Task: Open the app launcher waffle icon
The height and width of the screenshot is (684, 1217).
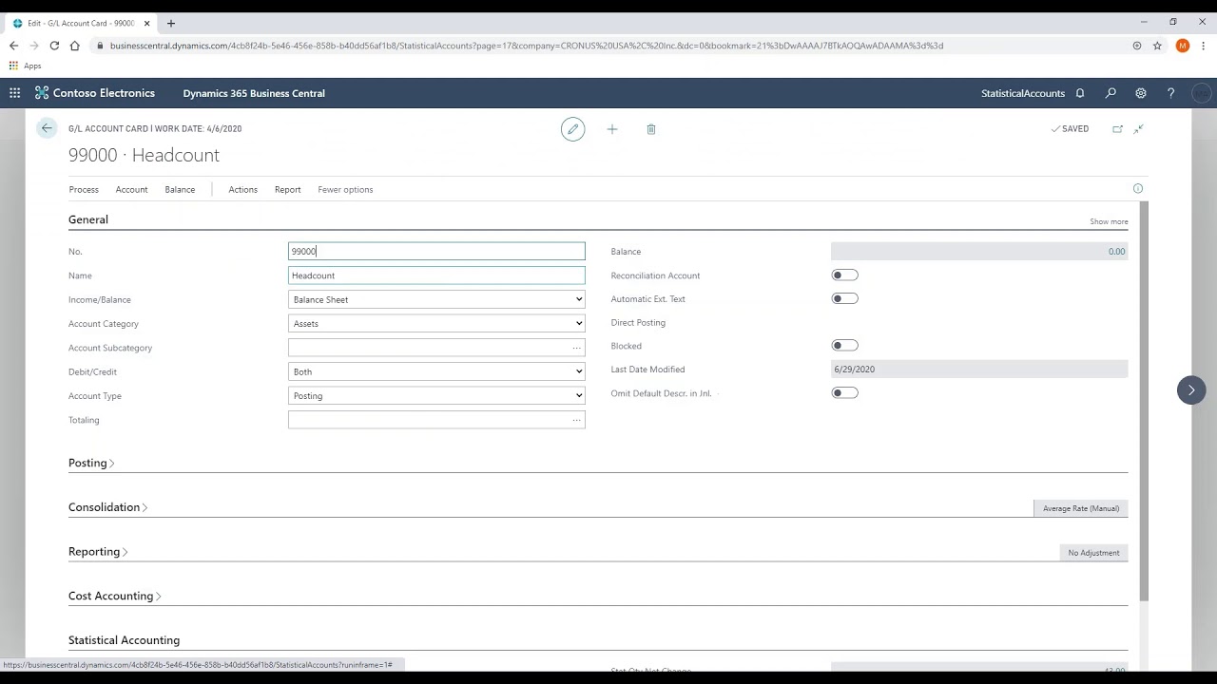Action: point(15,93)
